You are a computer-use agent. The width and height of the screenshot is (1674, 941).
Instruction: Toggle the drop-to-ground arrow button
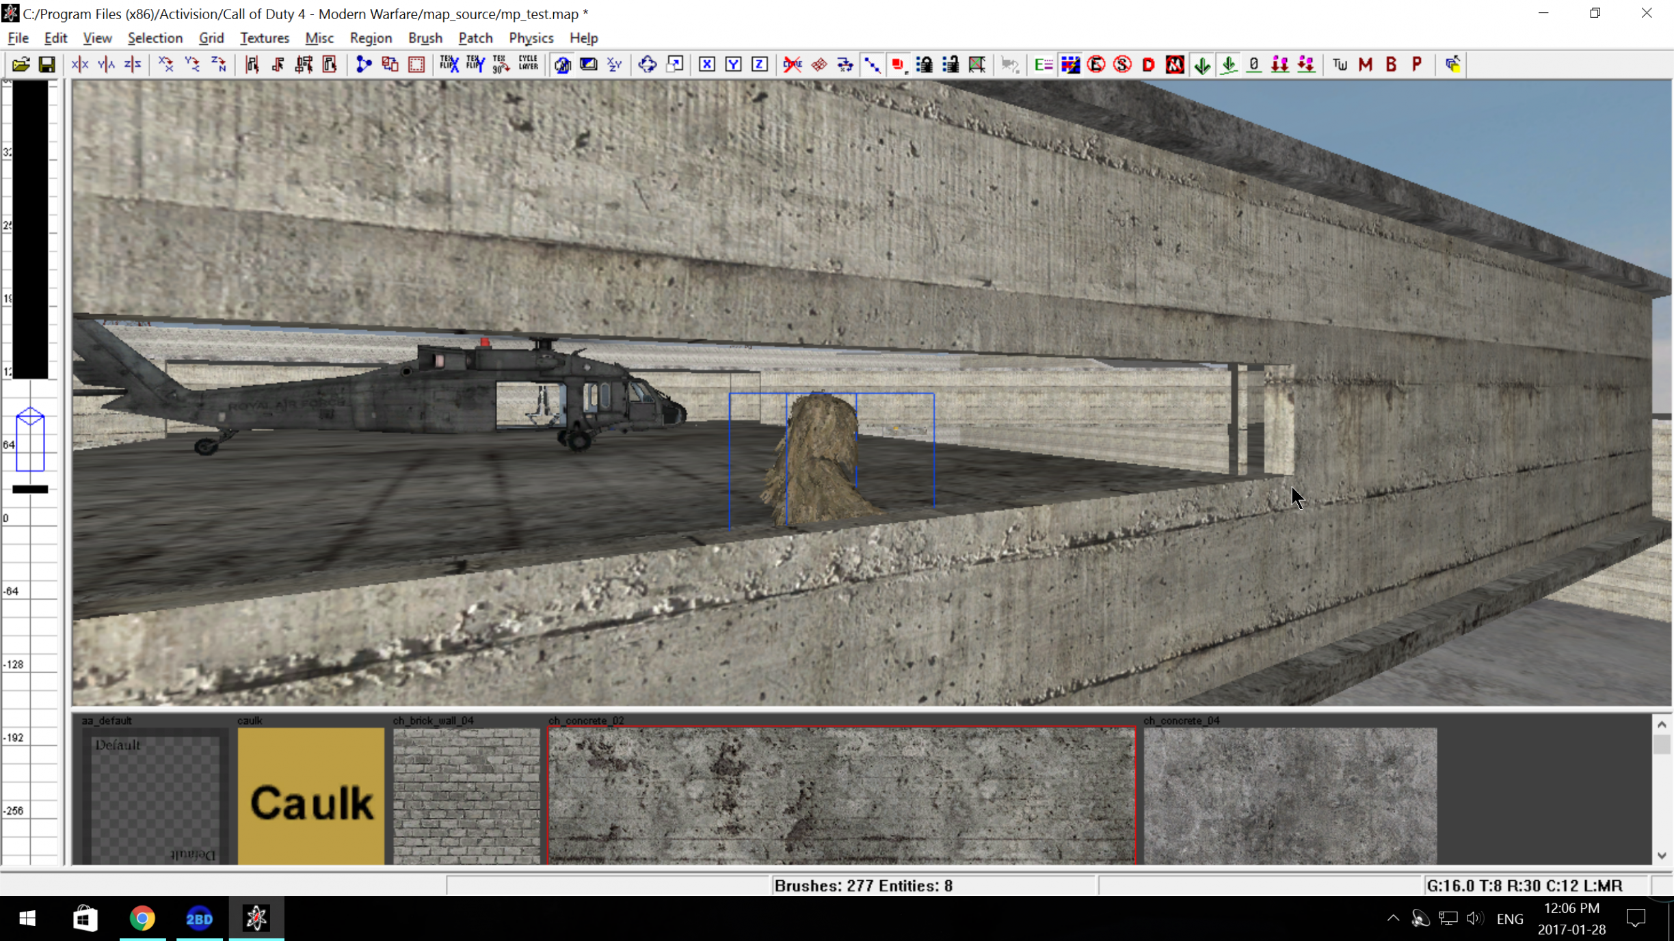tap(1229, 64)
